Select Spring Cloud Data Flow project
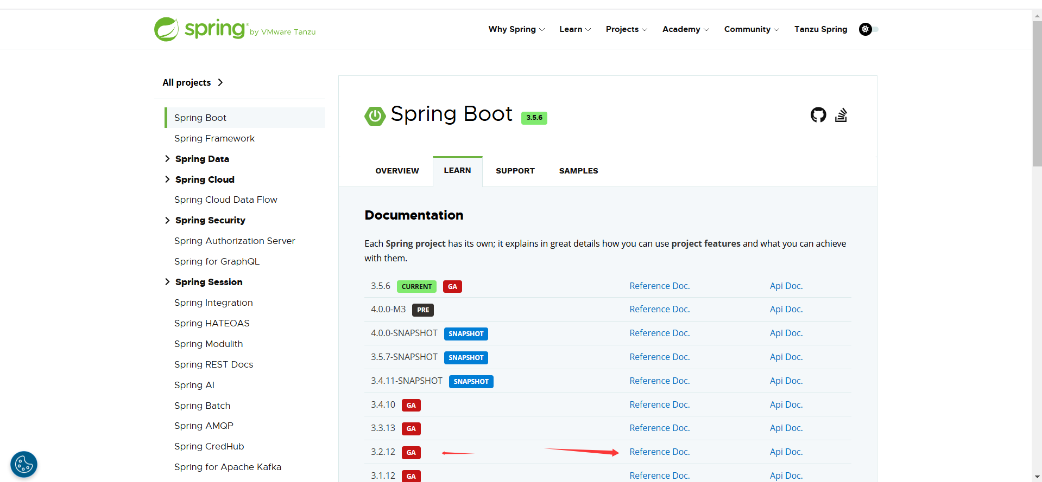 225,200
